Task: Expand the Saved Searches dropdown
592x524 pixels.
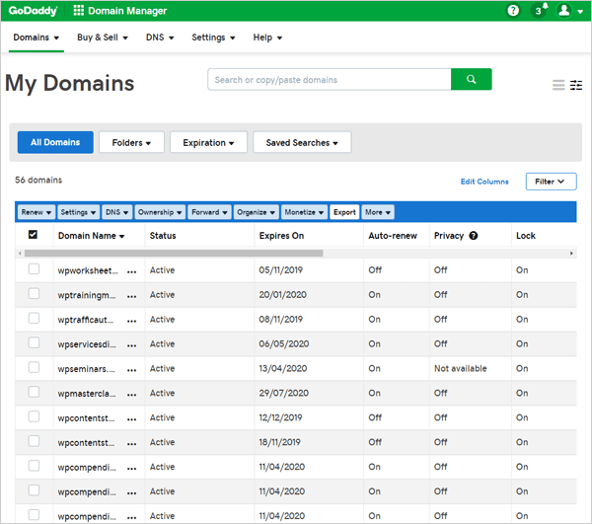Action: (302, 142)
